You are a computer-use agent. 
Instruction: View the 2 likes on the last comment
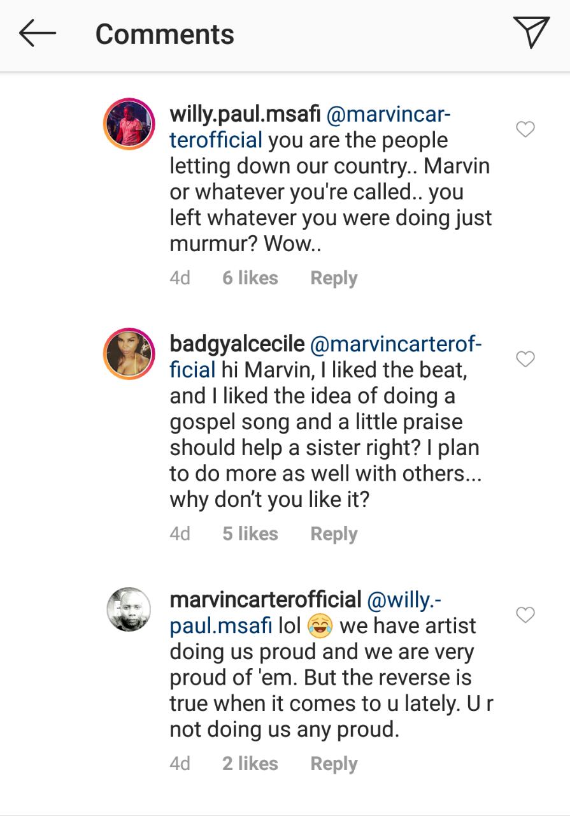250,763
